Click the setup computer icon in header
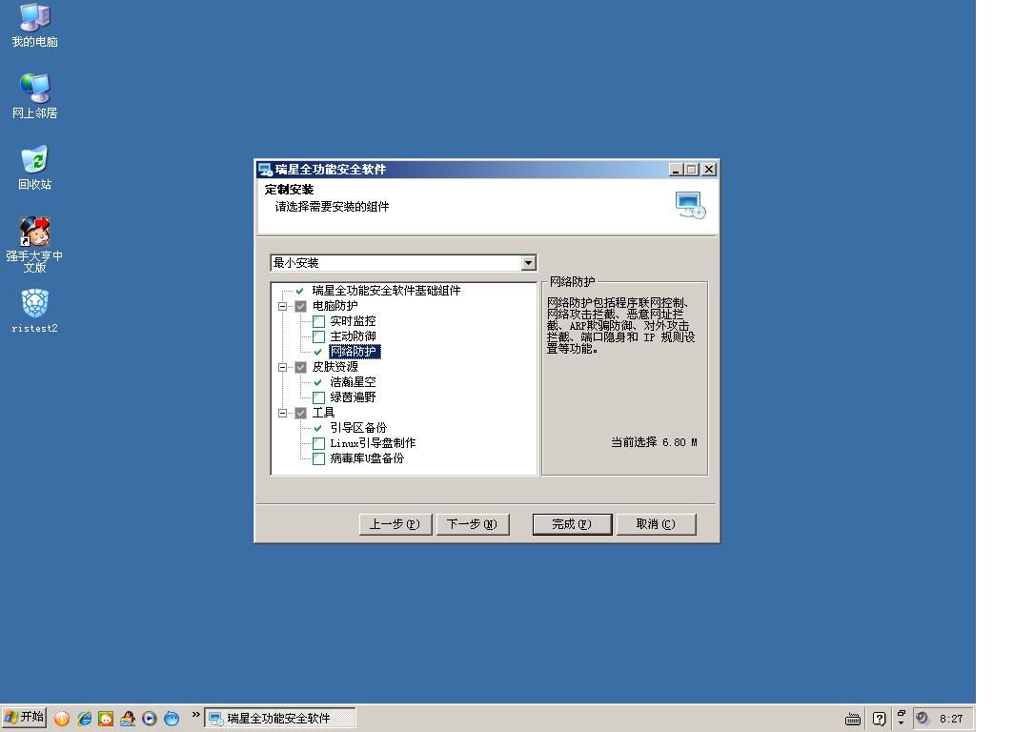This screenshot has width=1014, height=732. (690, 206)
